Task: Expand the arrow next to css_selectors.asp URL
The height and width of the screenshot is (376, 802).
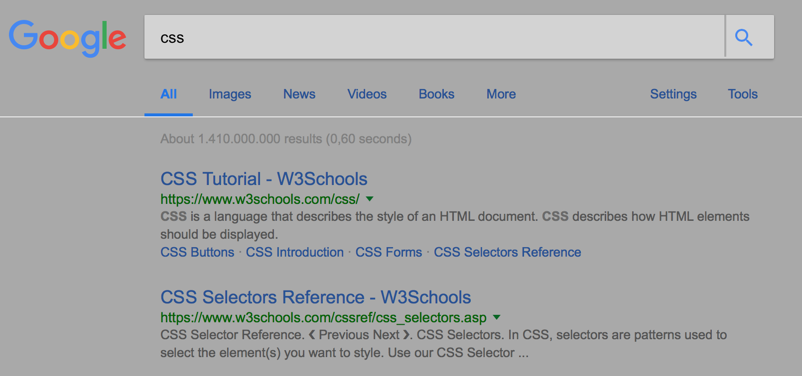Action: tap(497, 317)
